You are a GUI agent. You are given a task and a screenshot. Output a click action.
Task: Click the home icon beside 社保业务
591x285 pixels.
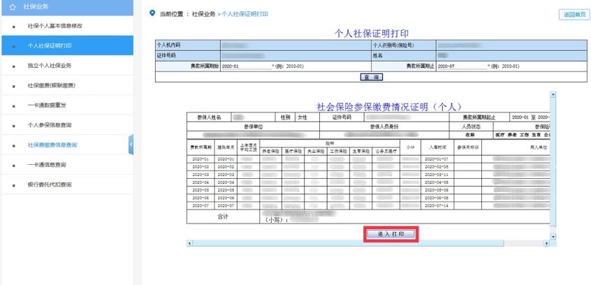(x=13, y=7)
